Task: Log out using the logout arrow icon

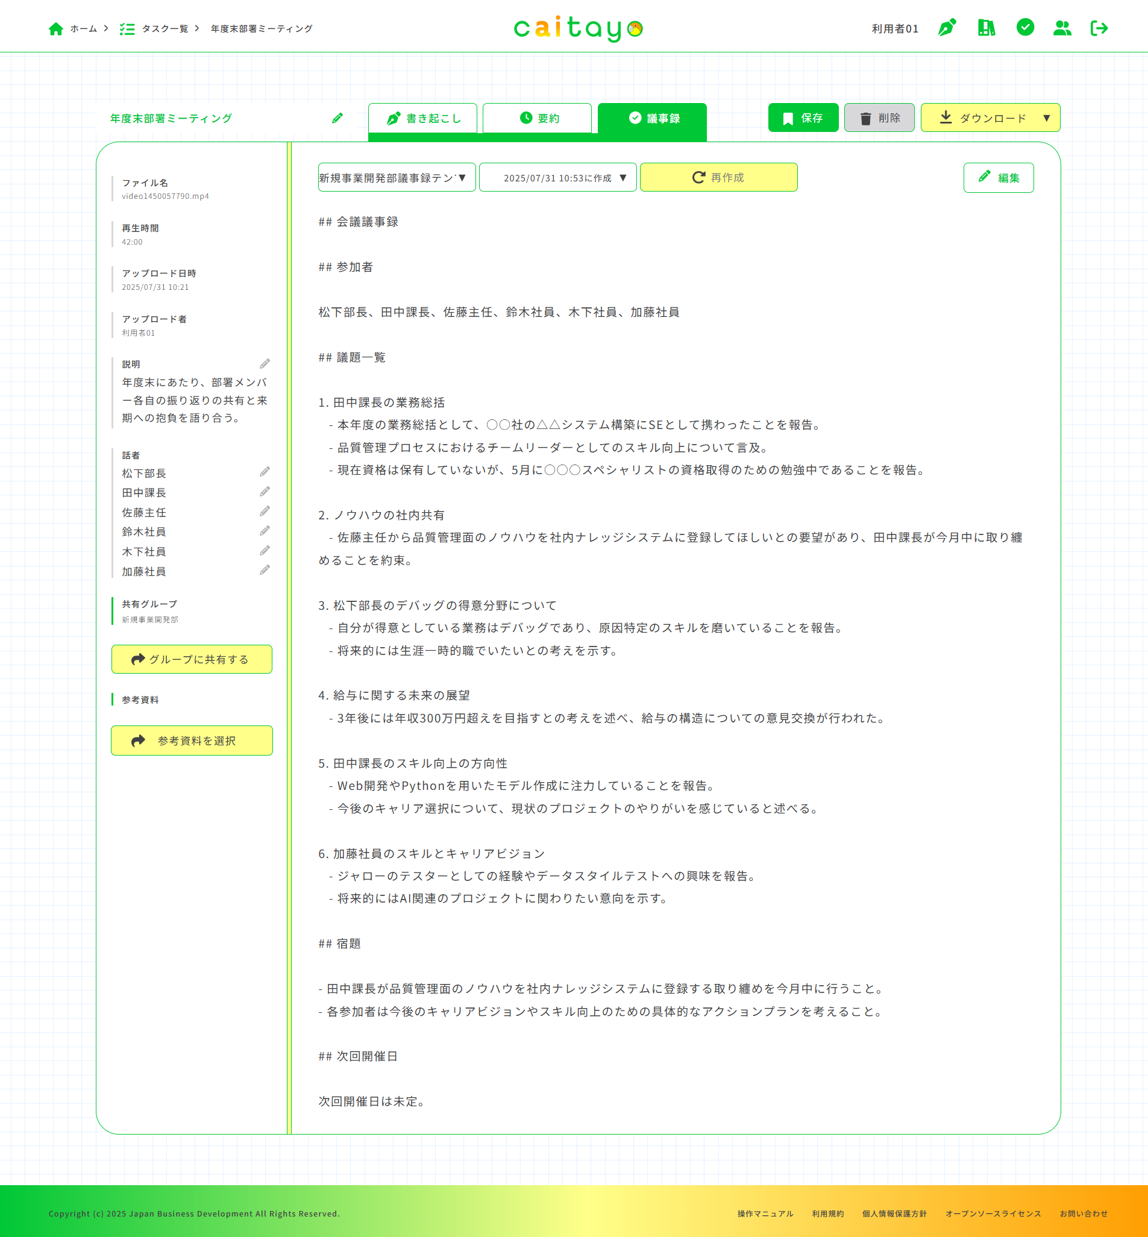Action: click(1100, 28)
